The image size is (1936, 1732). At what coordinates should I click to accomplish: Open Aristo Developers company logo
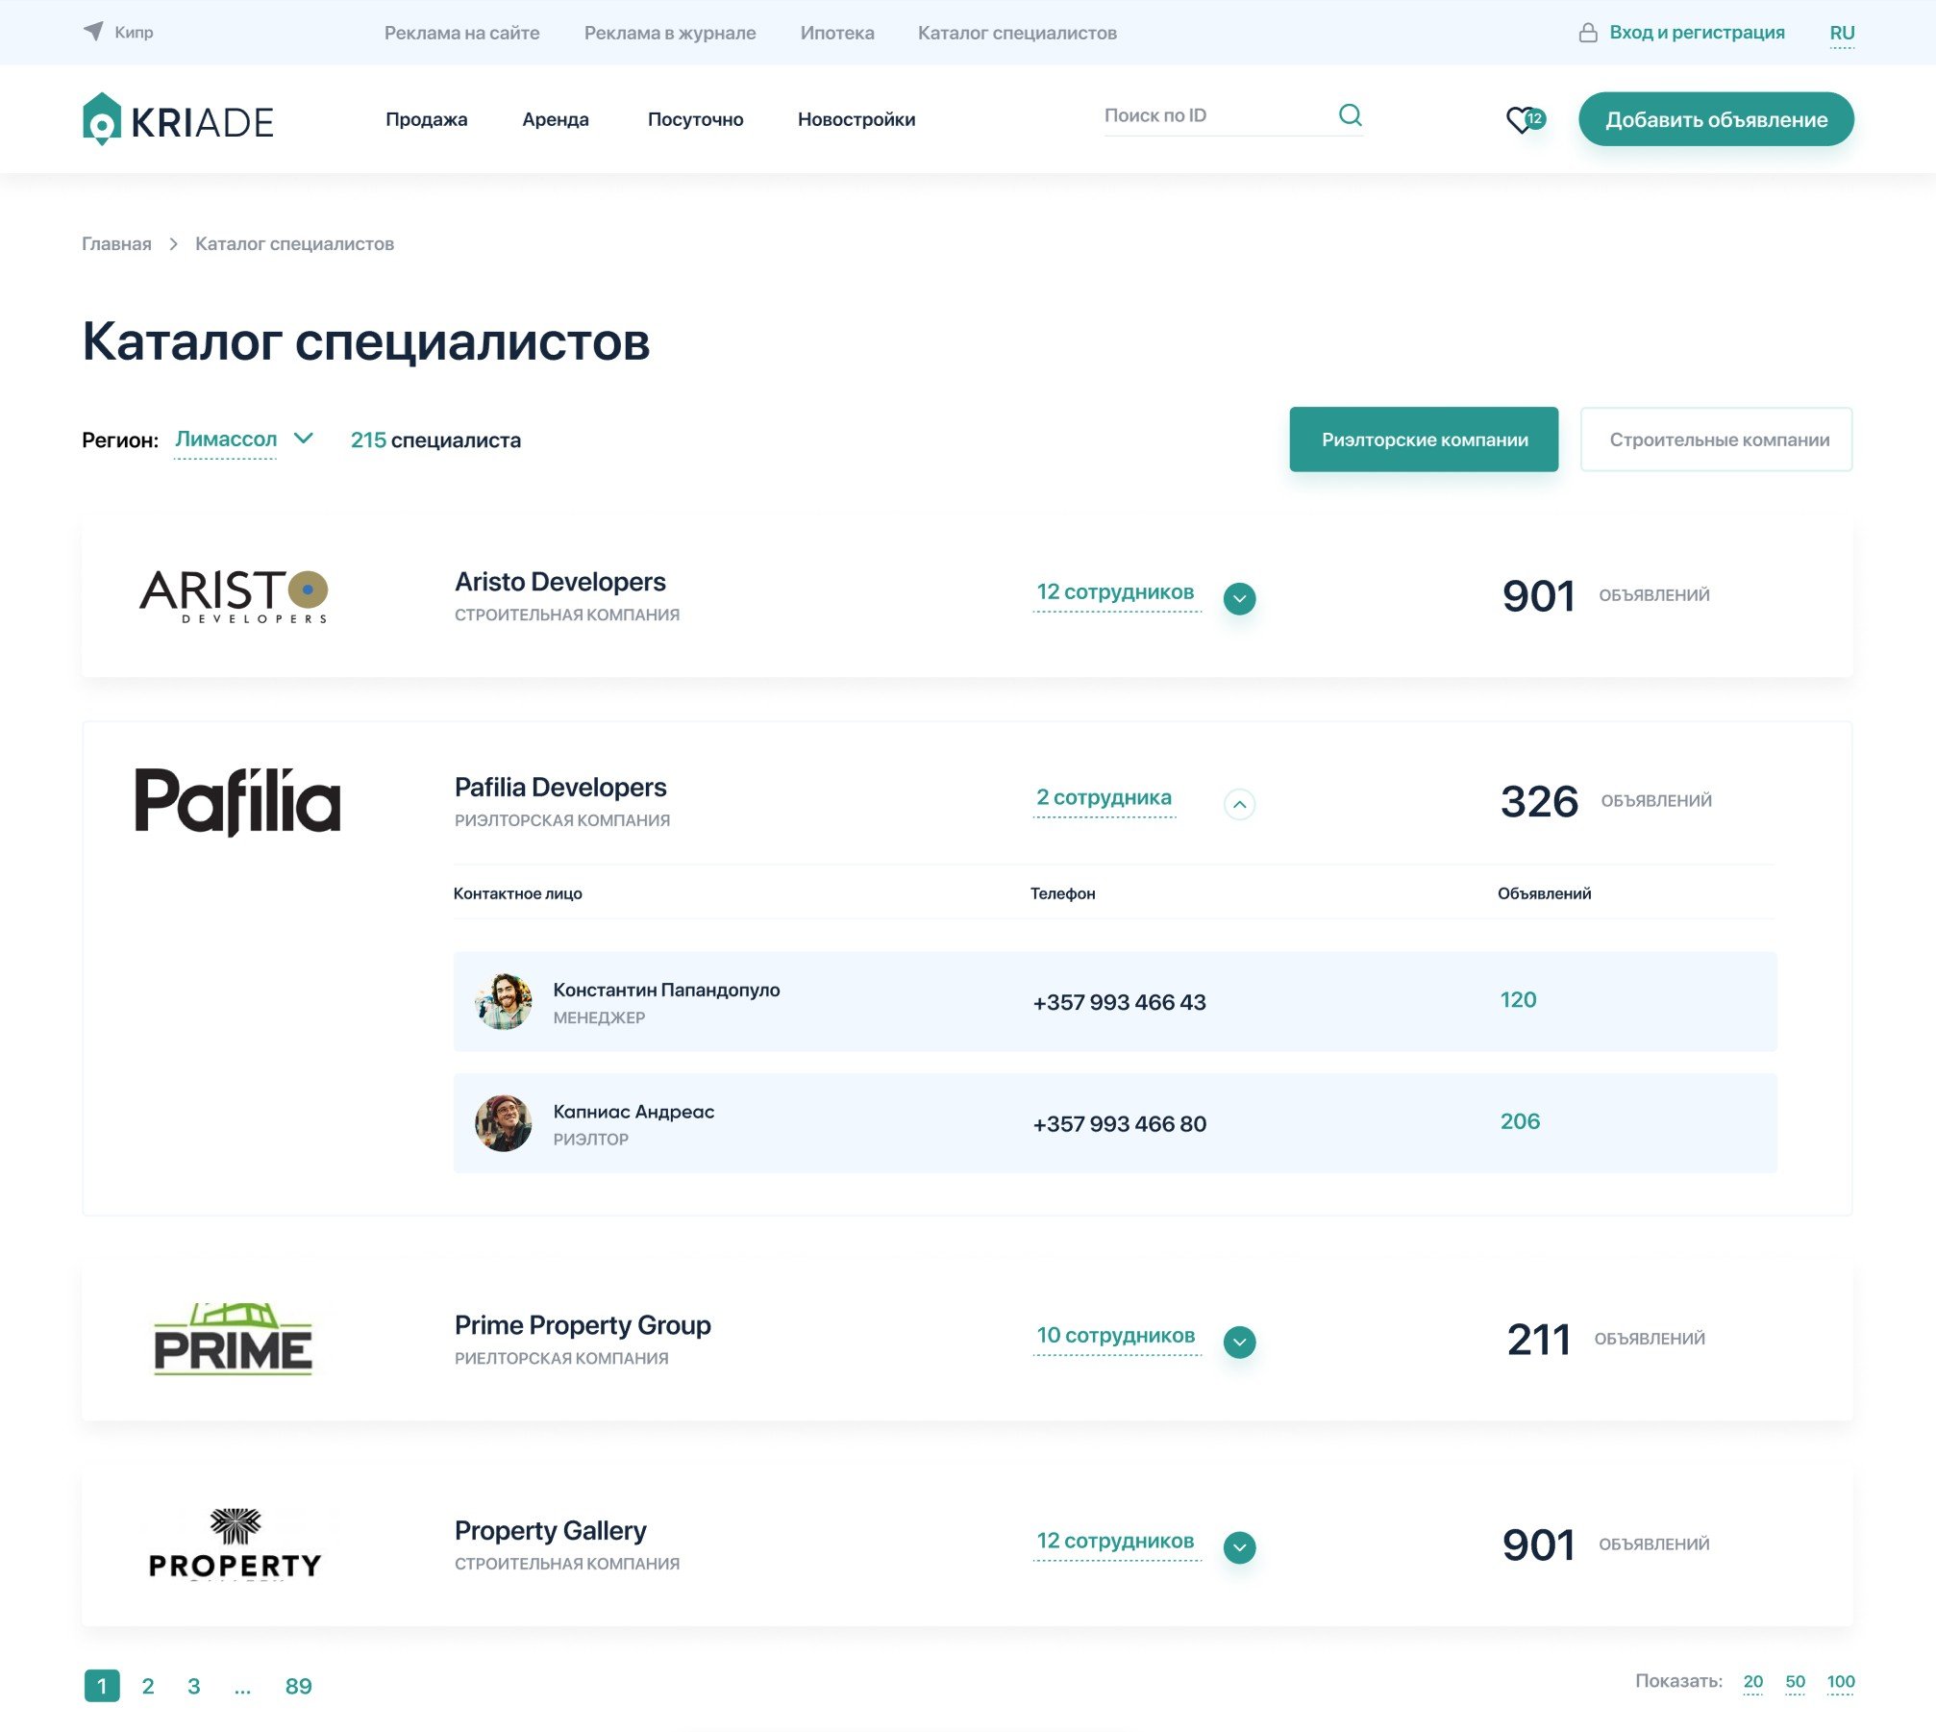pyautogui.click(x=234, y=596)
